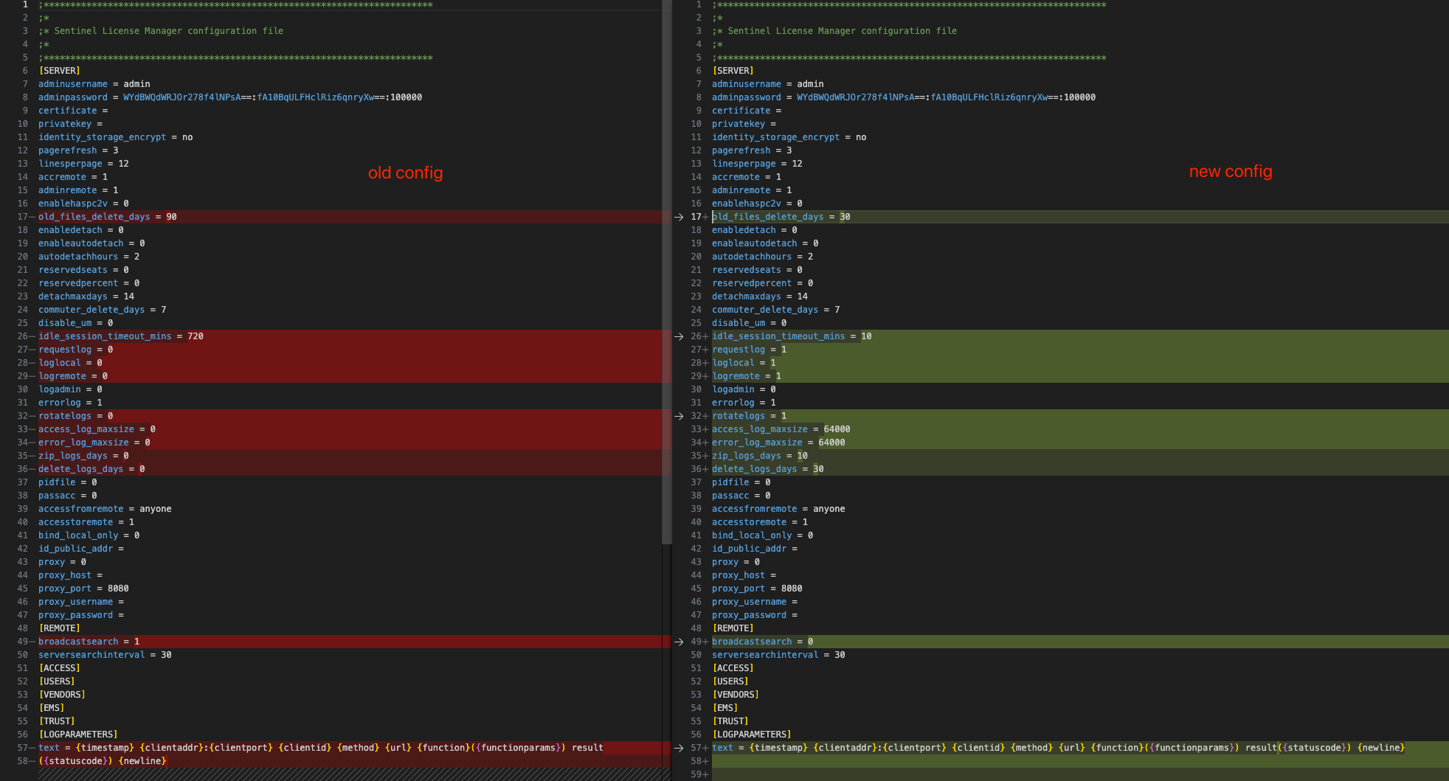Viewport: 1449px width, 781px height.
Task: Click value 64000 of access_log_maxsize
Action: pos(837,429)
